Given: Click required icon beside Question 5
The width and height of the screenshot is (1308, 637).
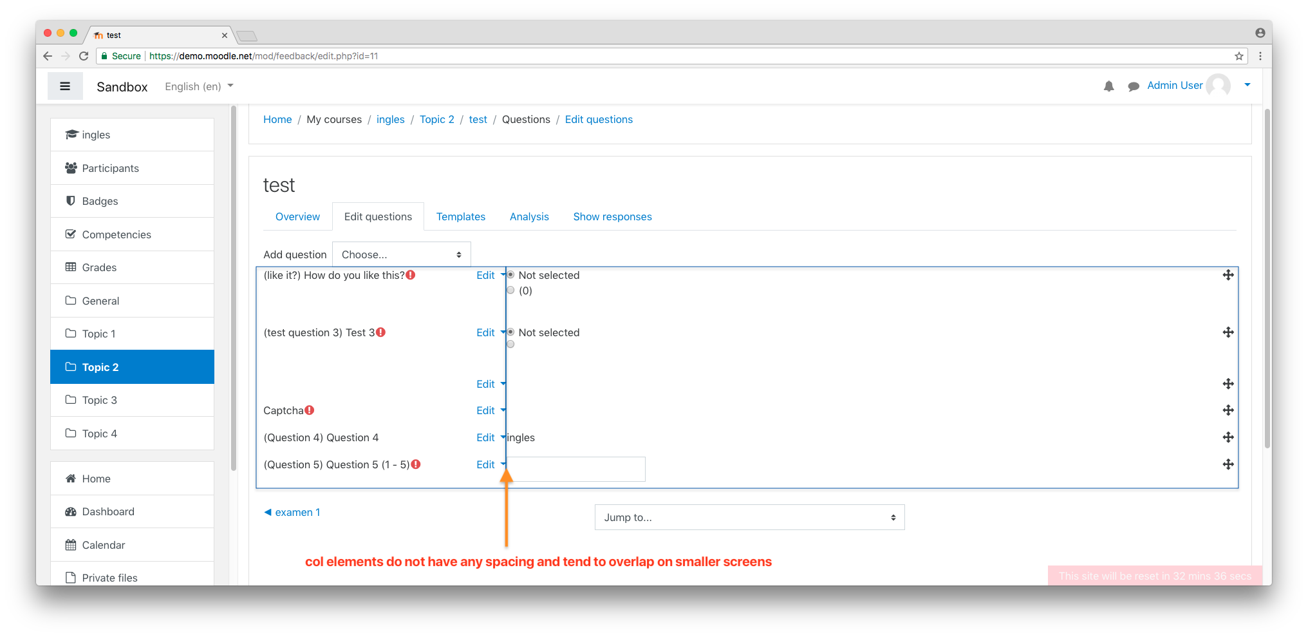Looking at the screenshot, I should 416,464.
